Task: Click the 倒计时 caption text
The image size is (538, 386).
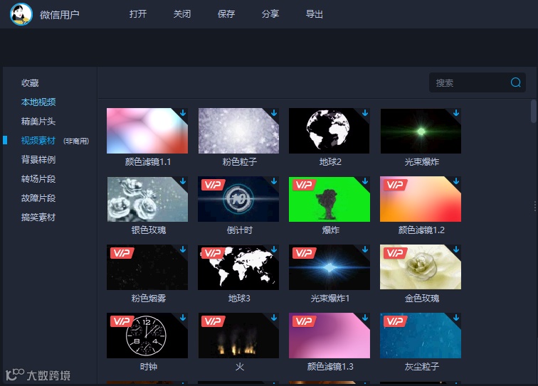Action: click(239, 230)
